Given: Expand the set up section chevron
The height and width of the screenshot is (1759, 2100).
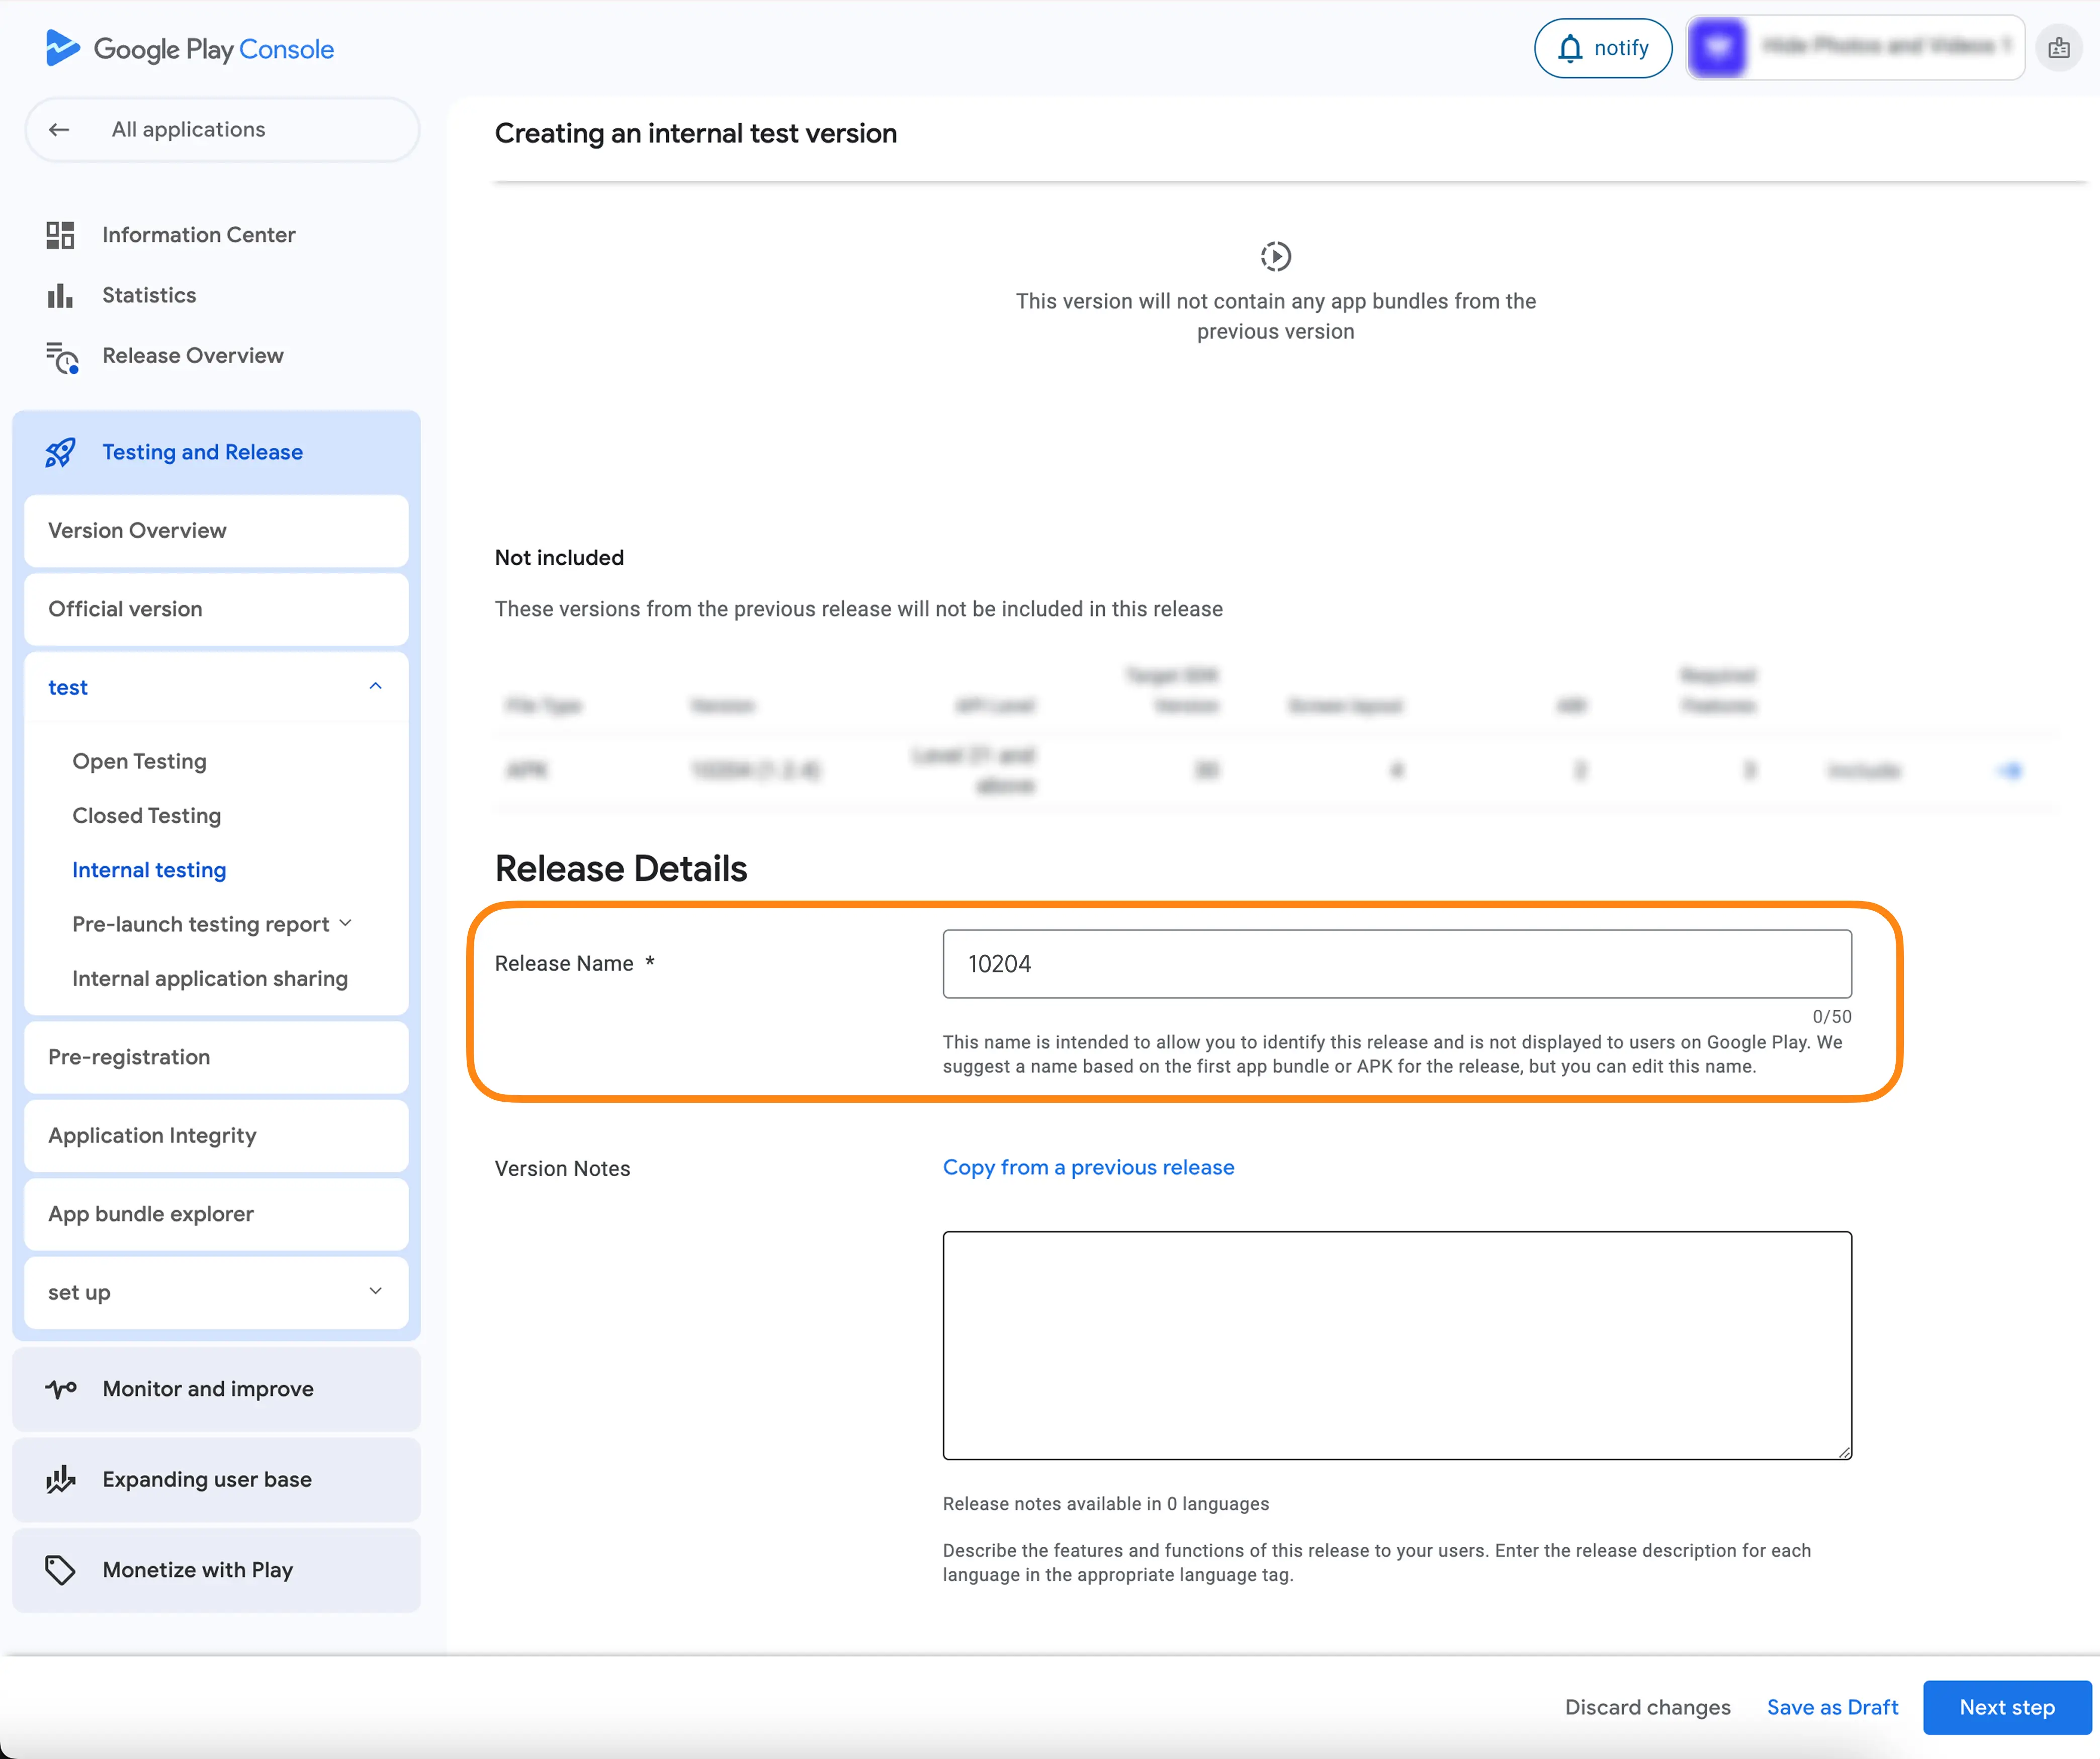Looking at the screenshot, I should (x=376, y=1291).
